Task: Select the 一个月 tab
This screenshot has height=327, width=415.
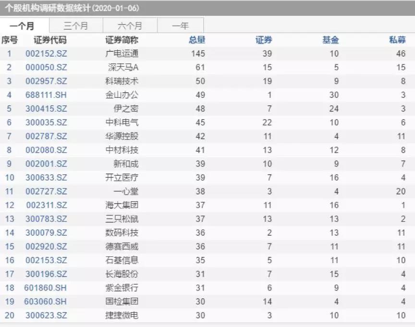Action: tap(23, 25)
